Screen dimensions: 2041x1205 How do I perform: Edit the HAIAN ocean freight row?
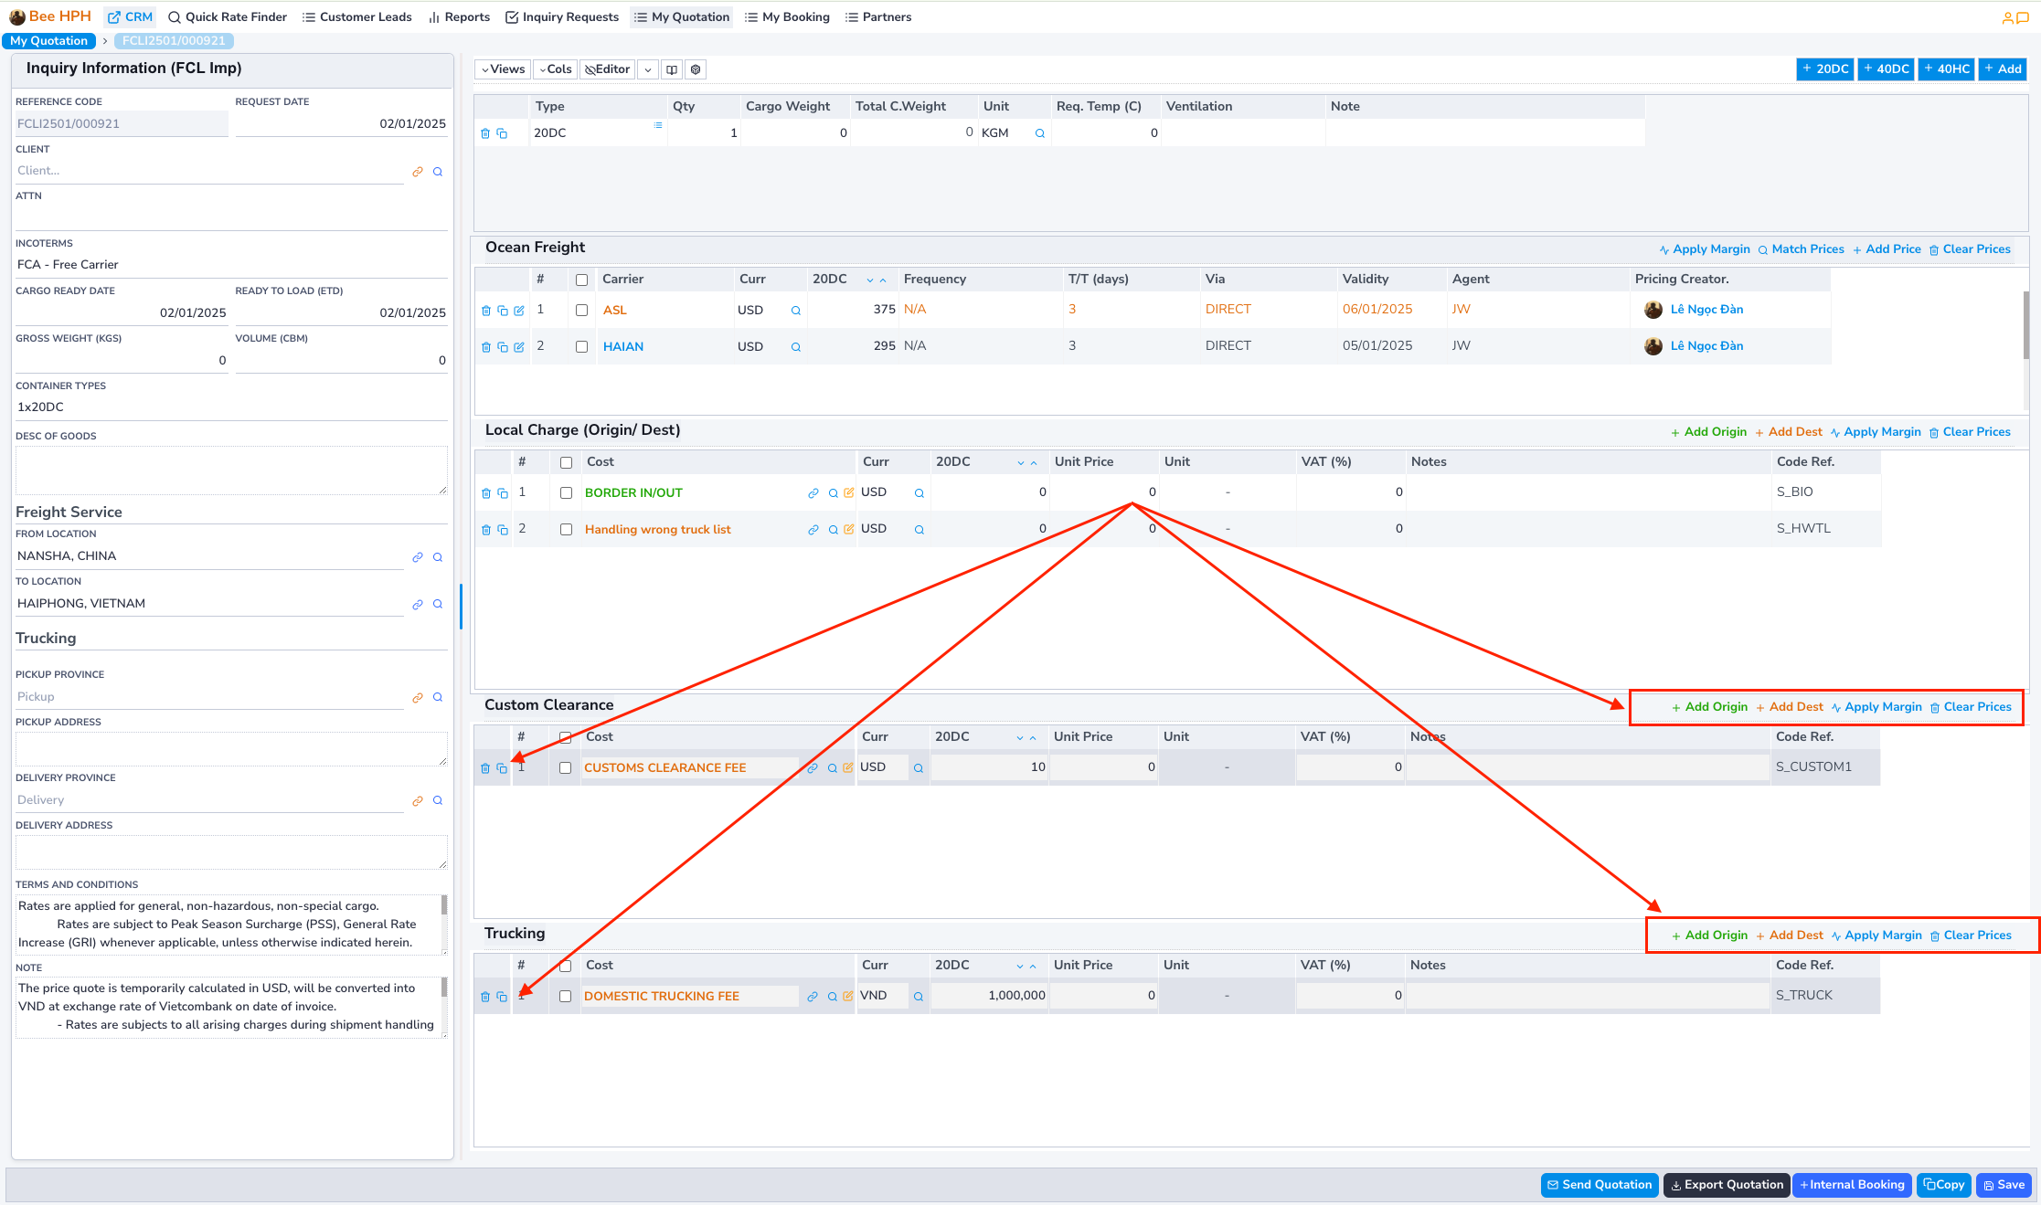[x=519, y=347]
